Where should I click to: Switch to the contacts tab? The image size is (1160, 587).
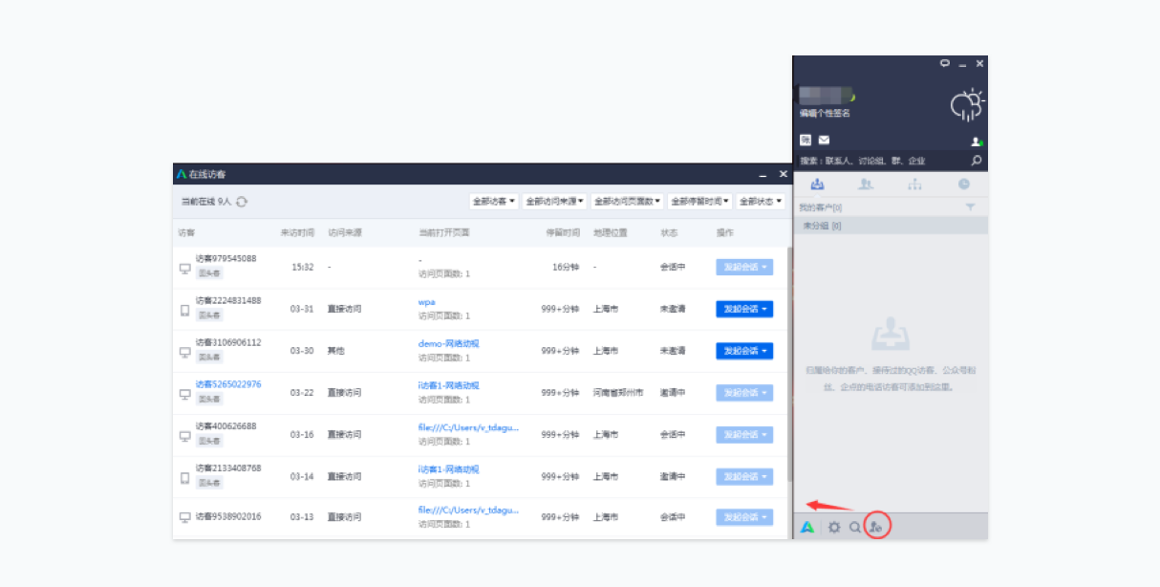click(x=866, y=184)
